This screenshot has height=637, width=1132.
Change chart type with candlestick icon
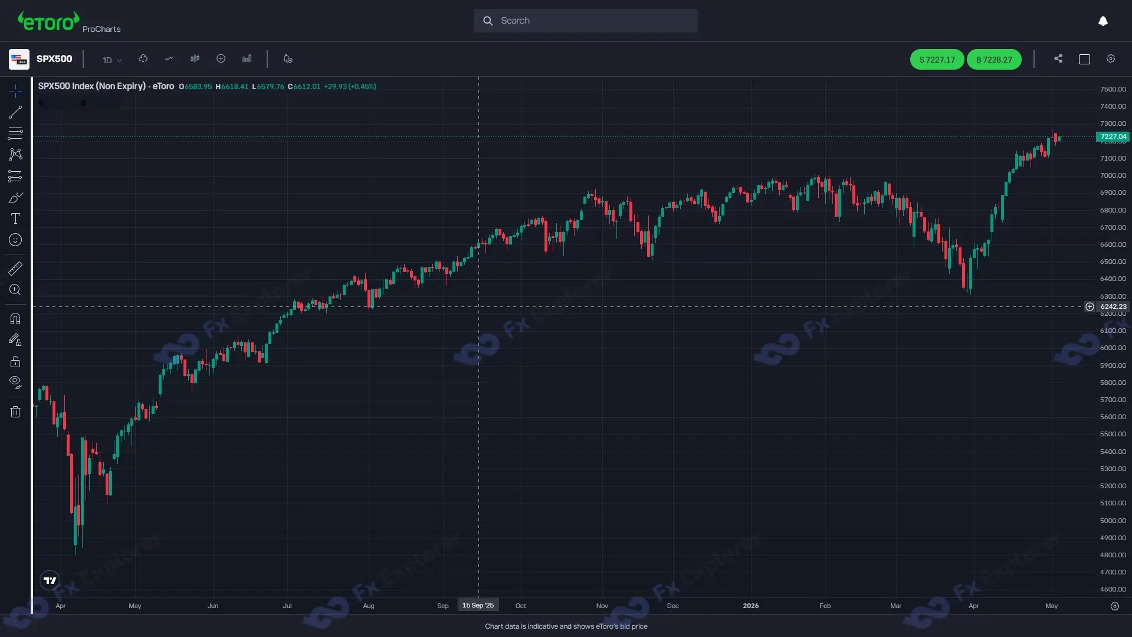point(195,59)
